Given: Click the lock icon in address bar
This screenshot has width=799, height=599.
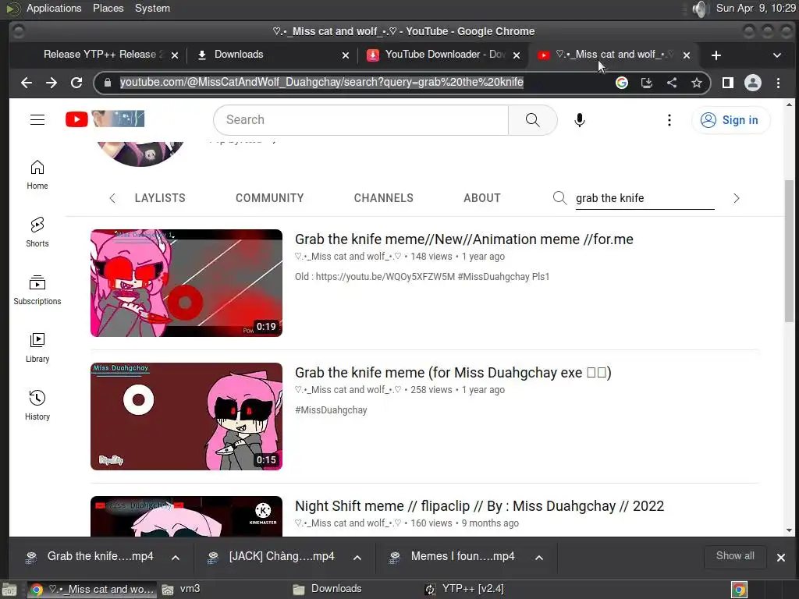Looking at the screenshot, I should click(x=107, y=83).
